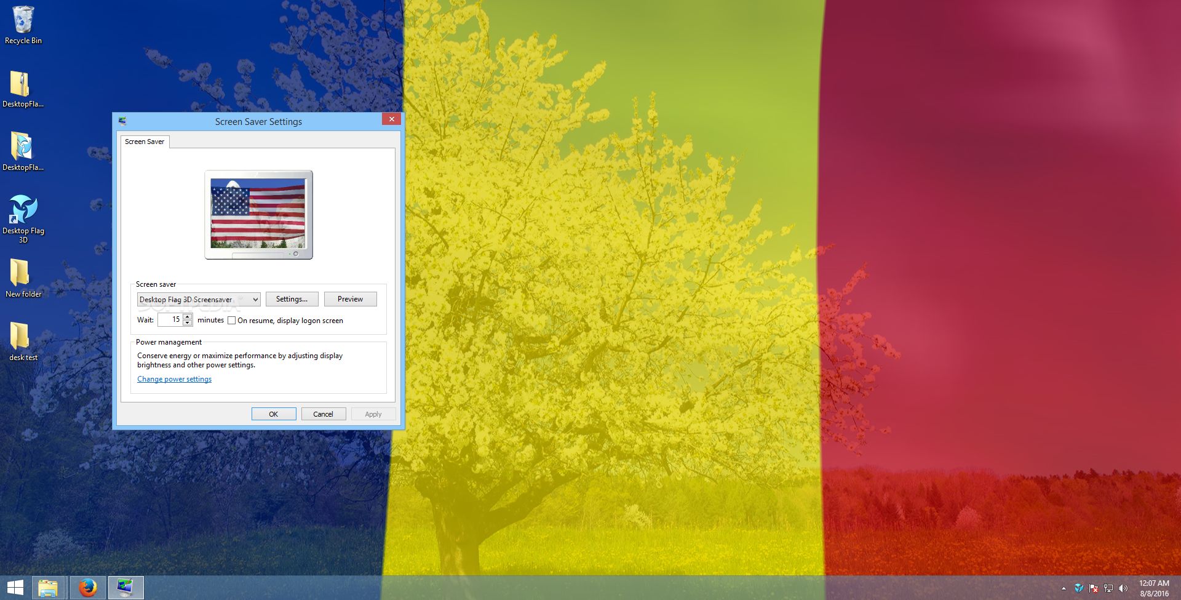Select the zipped DesktopFla... folder icon

pyautogui.click(x=23, y=89)
